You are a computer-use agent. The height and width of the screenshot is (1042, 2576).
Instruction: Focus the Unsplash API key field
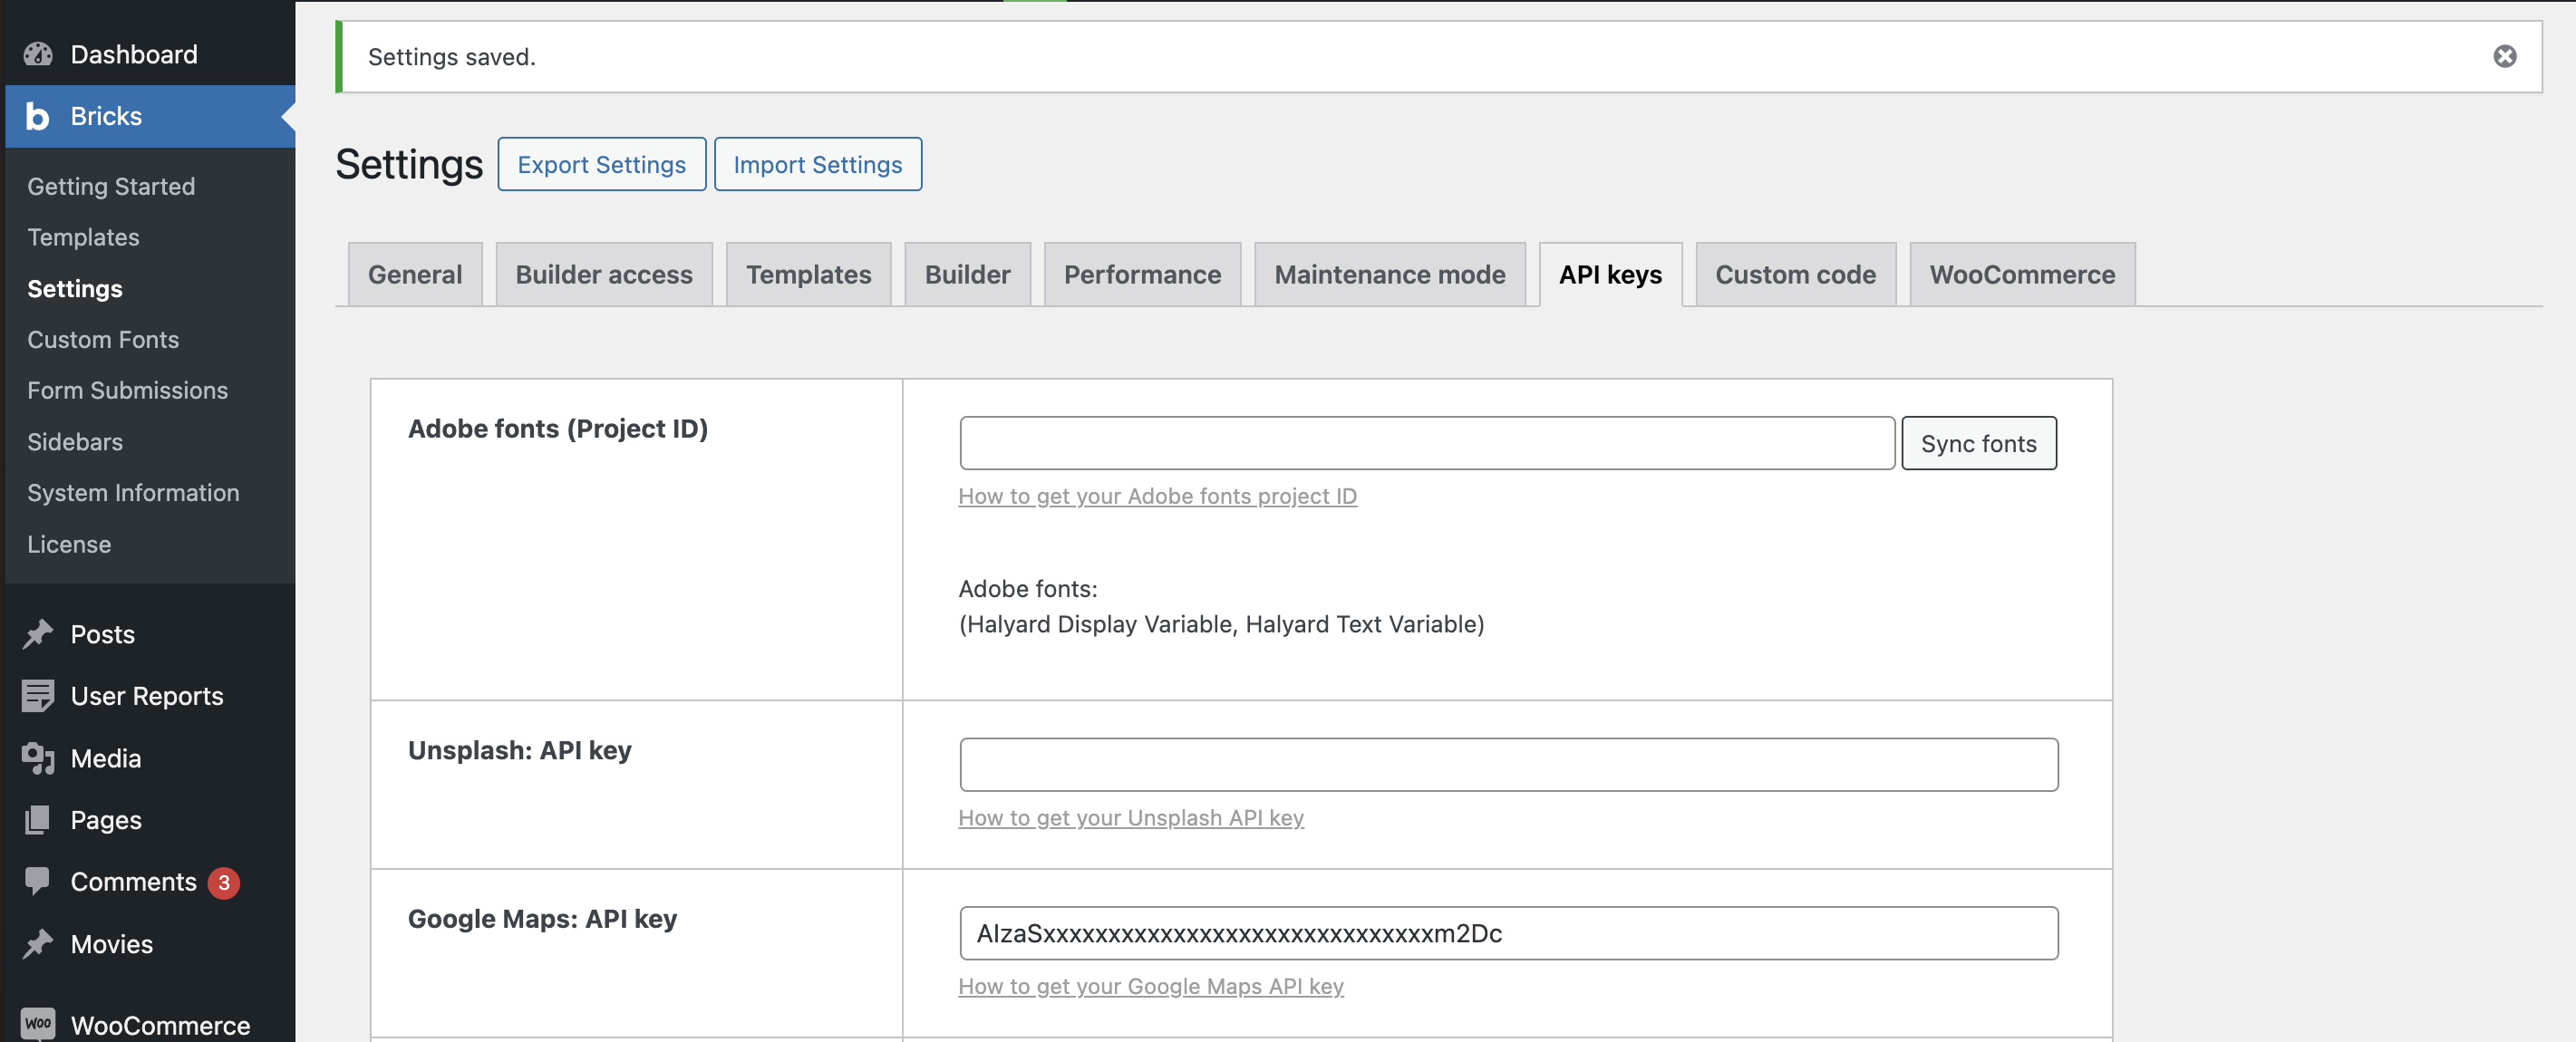click(1508, 765)
